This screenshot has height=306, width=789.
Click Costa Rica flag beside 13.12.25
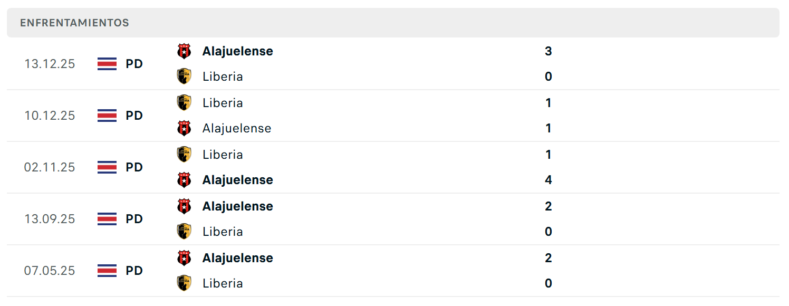[x=107, y=64]
